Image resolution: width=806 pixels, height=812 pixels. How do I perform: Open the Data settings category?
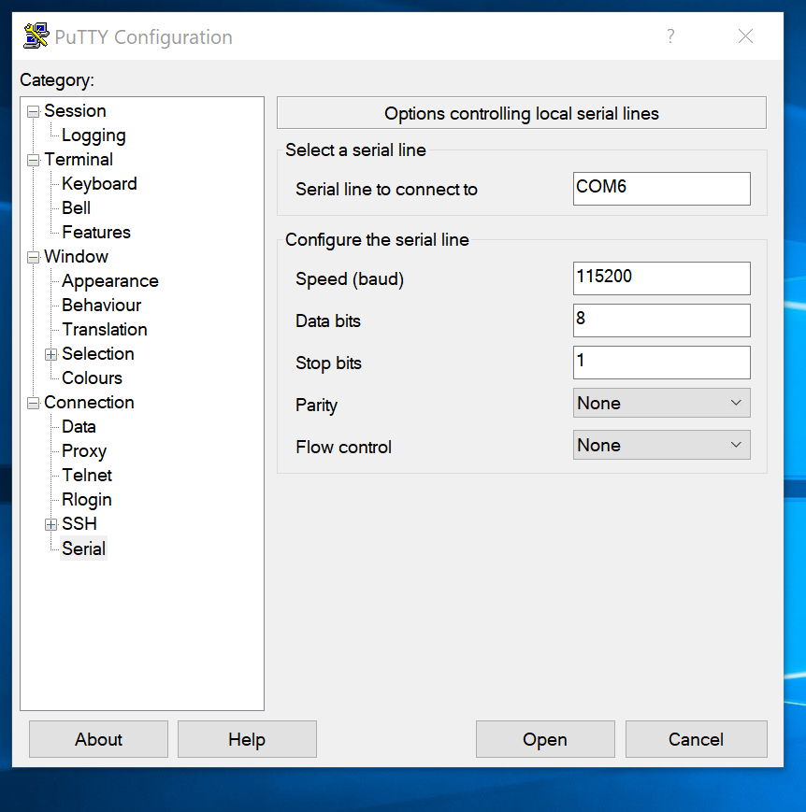pyautogui.click(x=79, y=427)
